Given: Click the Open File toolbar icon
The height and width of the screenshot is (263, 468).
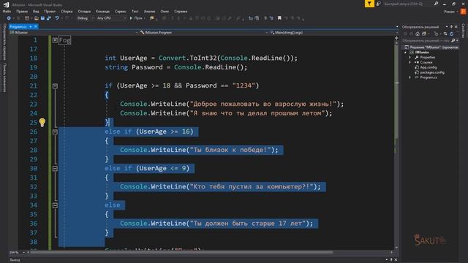Looking at the screenshot, I should 36,18.
